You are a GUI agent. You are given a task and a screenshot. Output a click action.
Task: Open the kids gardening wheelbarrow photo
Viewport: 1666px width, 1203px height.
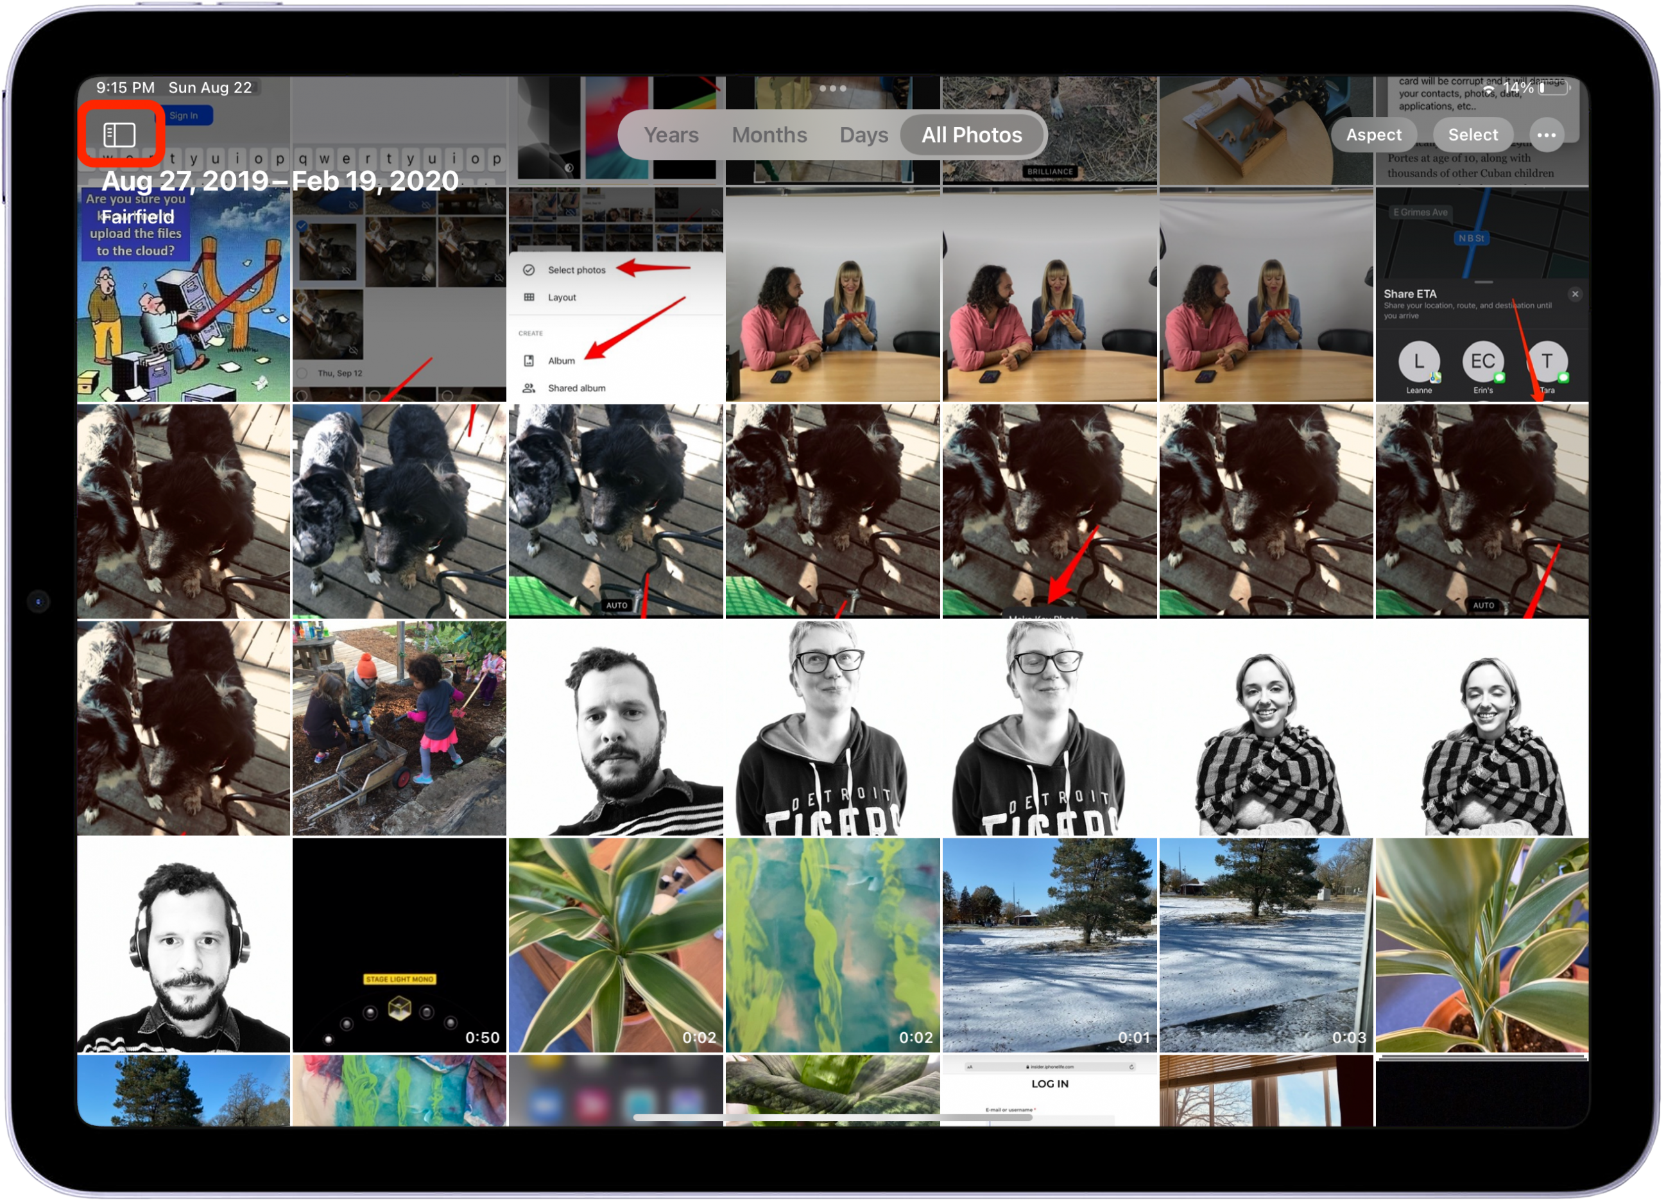(399, 727)
